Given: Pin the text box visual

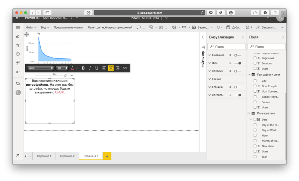Looking at the screenshot, I should click(65, 75).
